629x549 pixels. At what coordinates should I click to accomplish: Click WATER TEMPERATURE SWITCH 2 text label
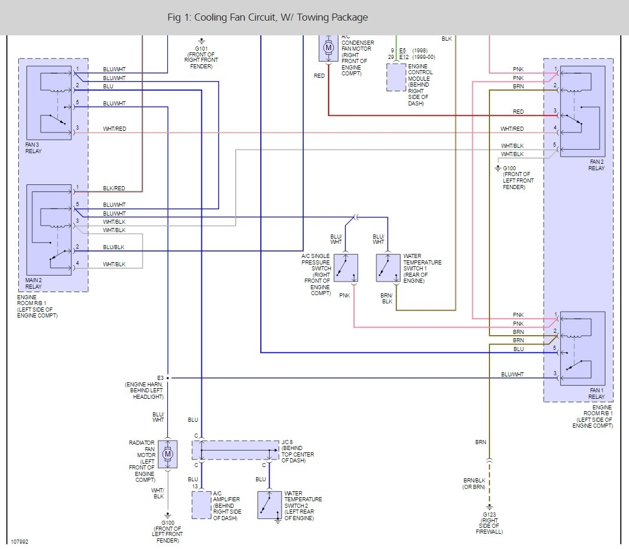tap(303, 505)
